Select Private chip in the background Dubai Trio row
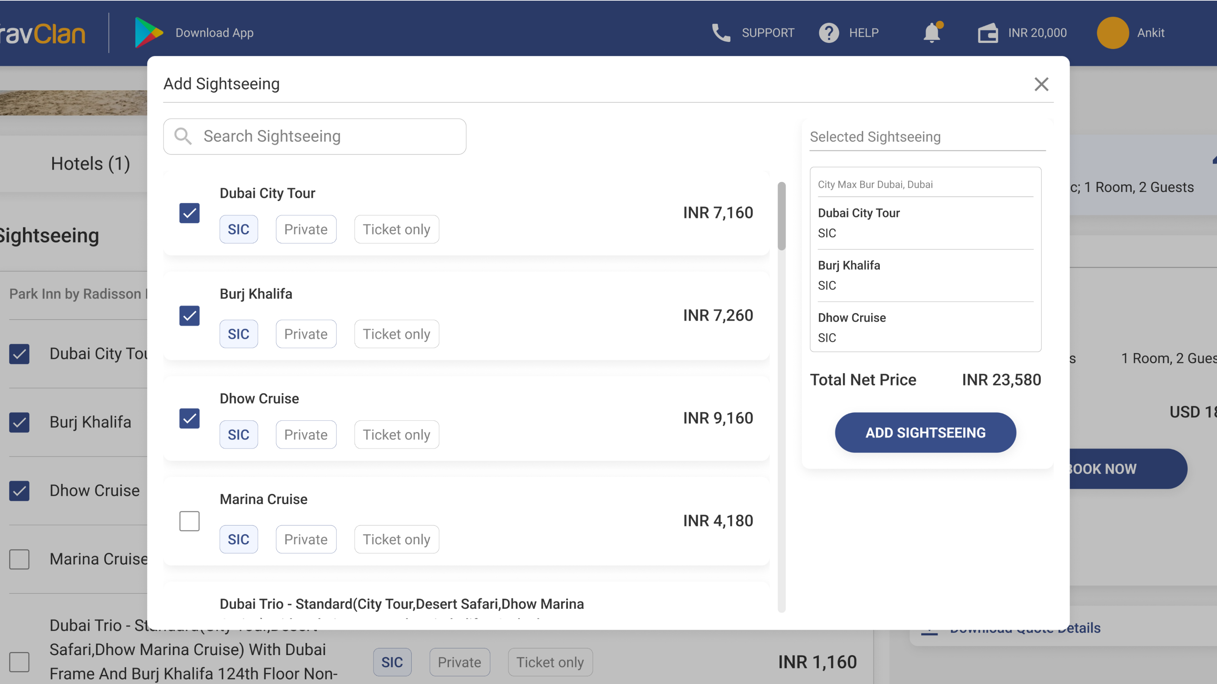Screen dimensions: 1217x684 point(460,662)
